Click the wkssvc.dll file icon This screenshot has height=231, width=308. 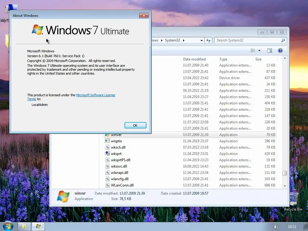pyautogui.click(x=107, y=166)
